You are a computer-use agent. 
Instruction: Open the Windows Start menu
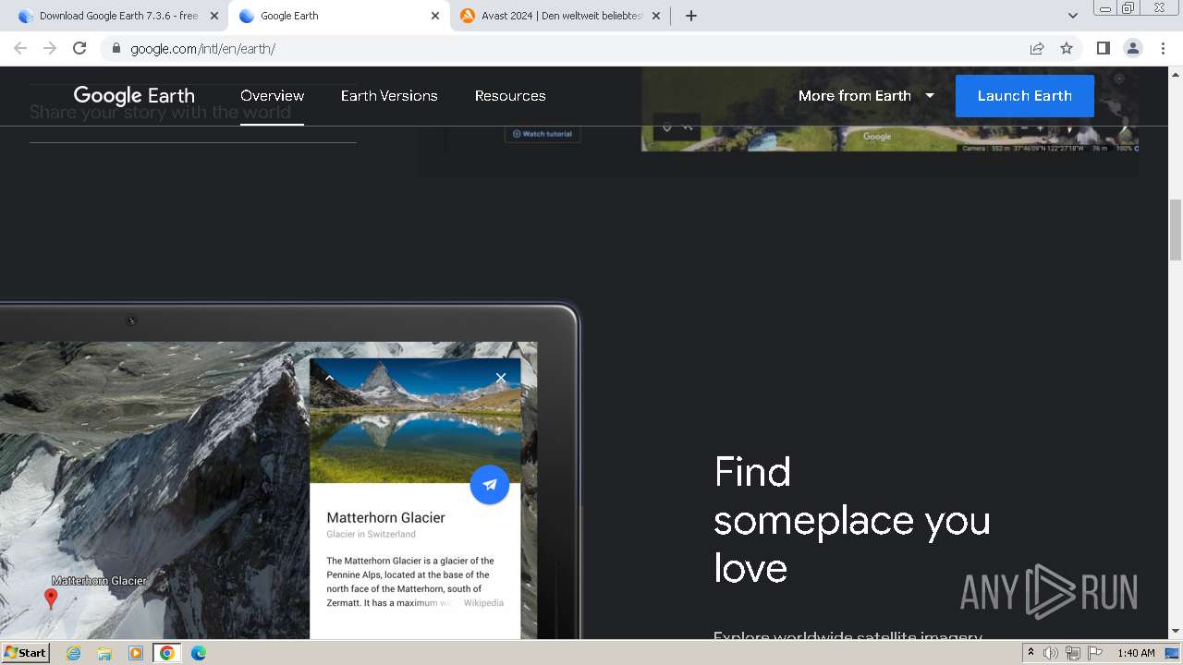click(x=26, y=652)
